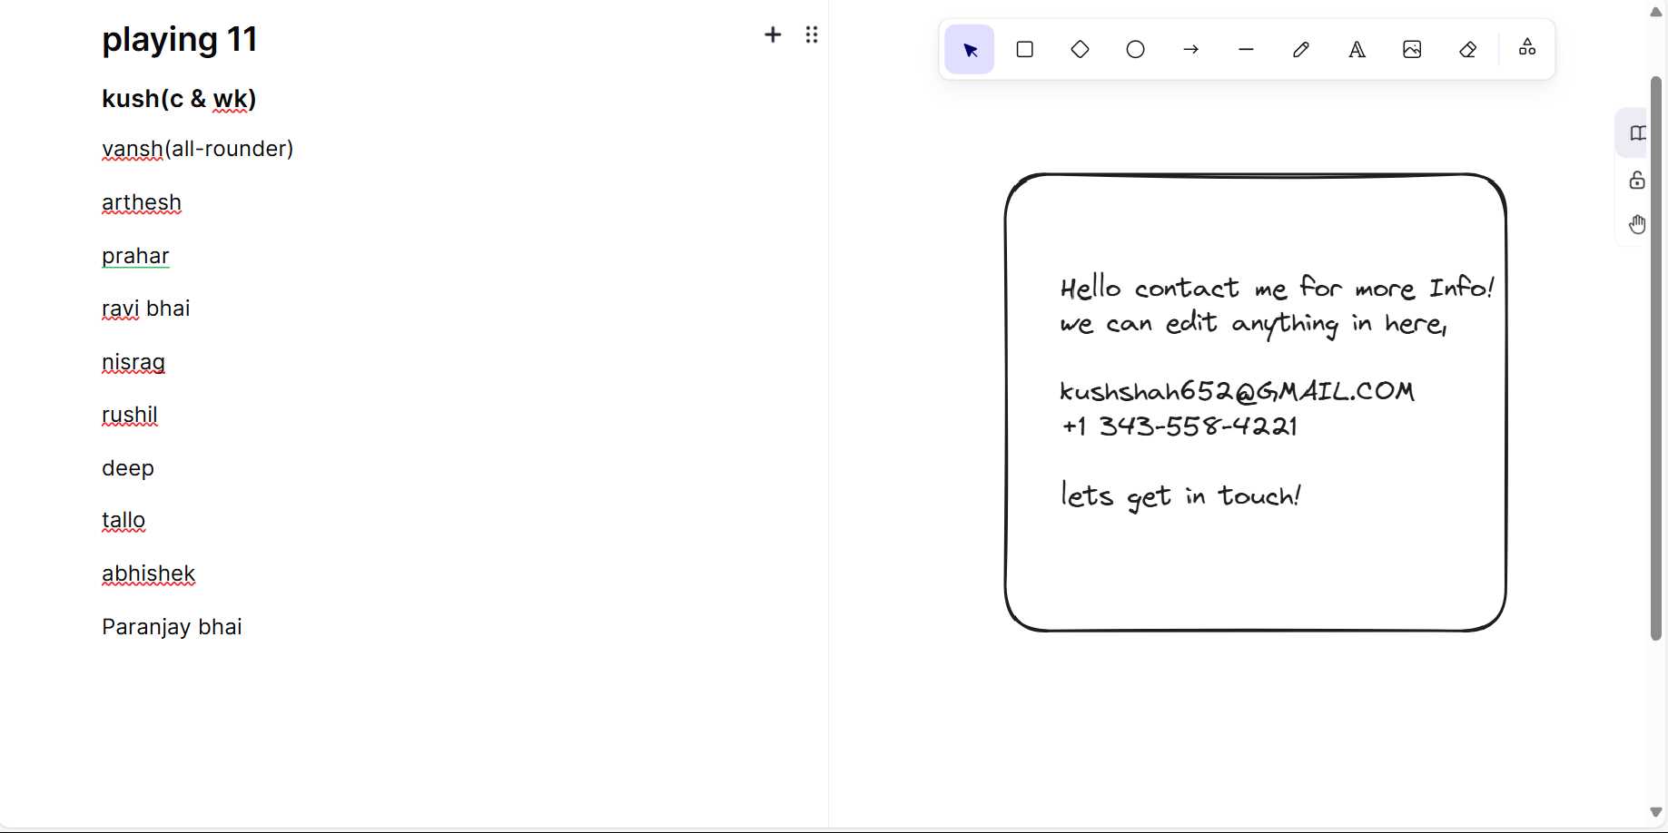Click the playing 11 page title
1668x833 pixels.
point(179,39)
